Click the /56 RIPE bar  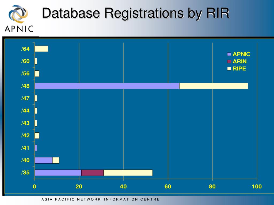click(37, 74)
